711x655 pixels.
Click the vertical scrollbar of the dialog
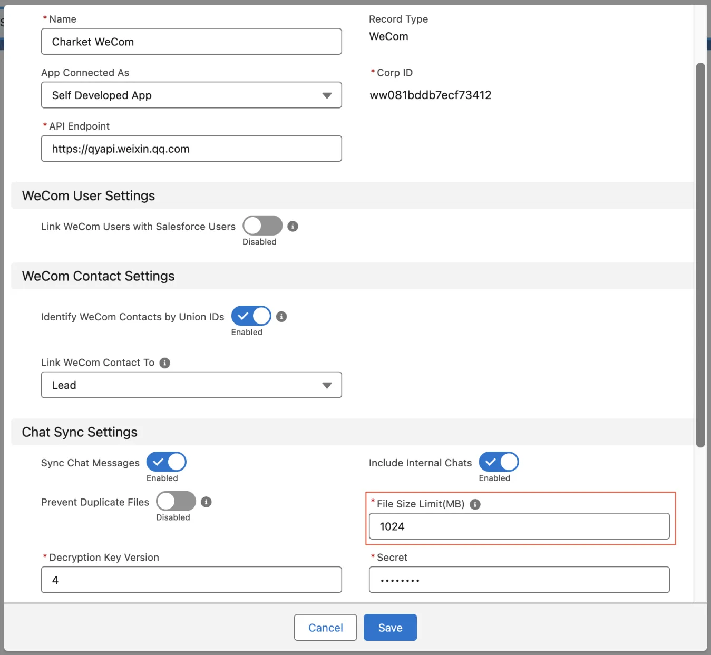tap(700, 256)
